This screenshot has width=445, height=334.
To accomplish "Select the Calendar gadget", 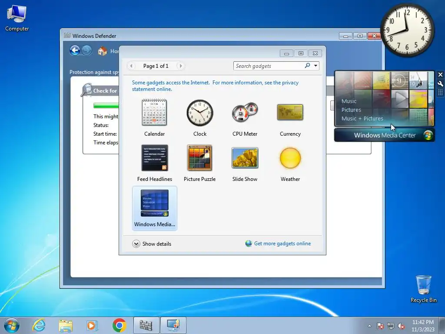I will (x=154, y=118).
